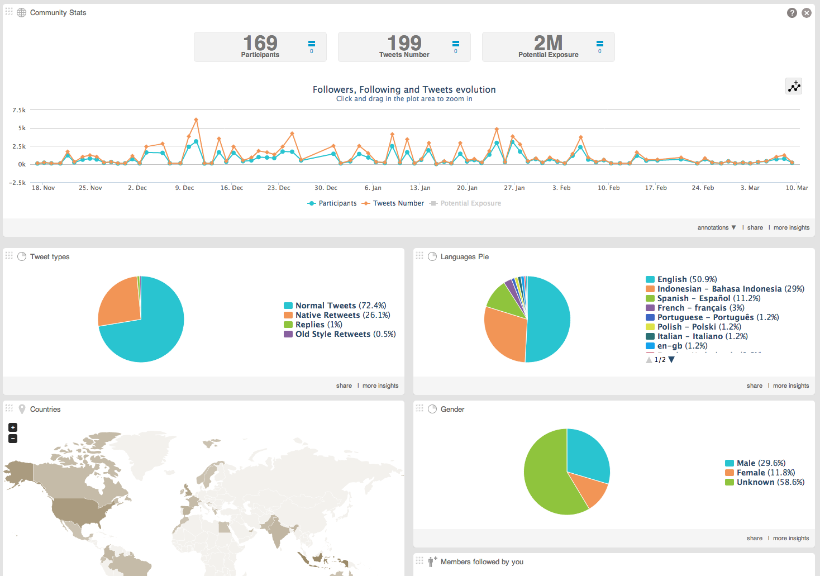Click the globe icon beside Community Stats
The image size is (820, 576).
tap(22, 12)
